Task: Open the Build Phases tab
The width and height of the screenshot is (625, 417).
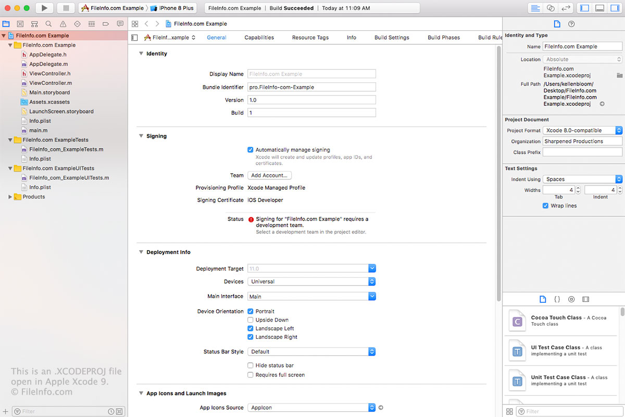Action: pyautogui.click(x=444, y=38)
